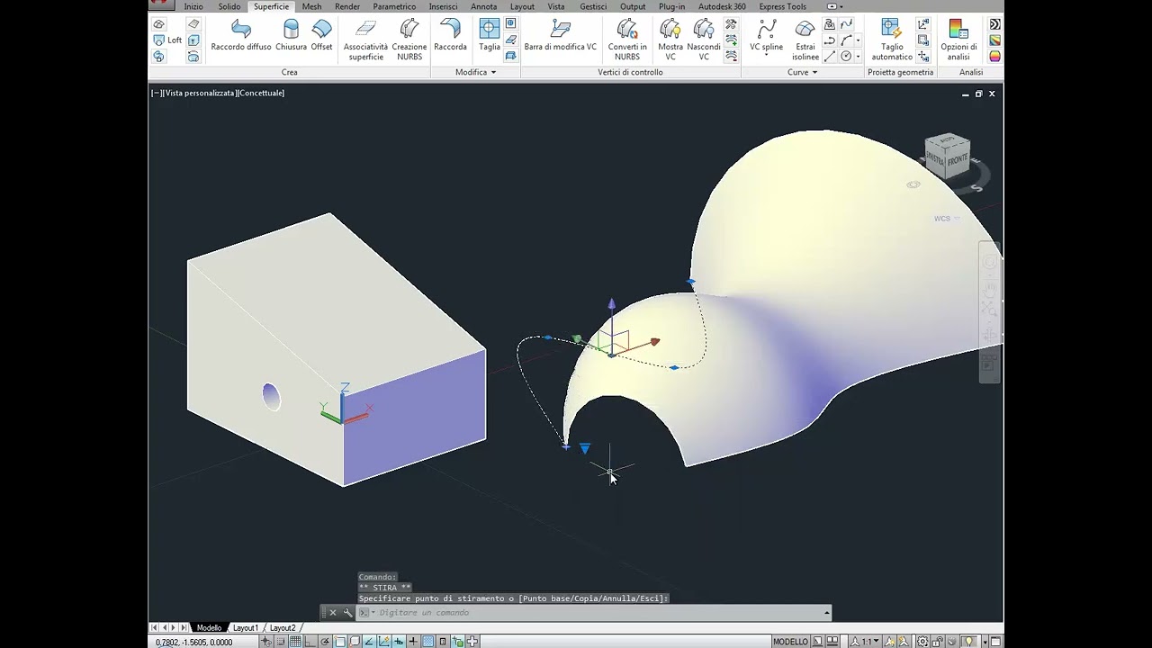Toggle ortho mode in the status bar

click(310, 642)
